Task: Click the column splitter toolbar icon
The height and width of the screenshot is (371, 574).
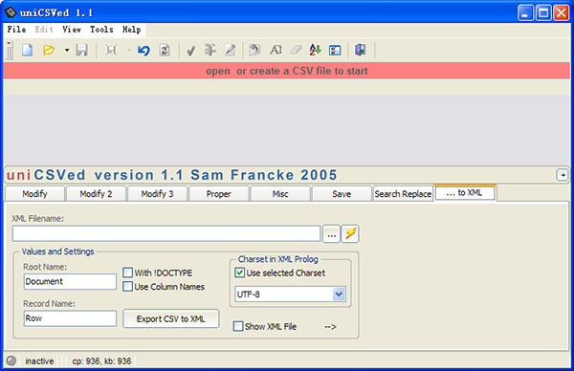Action: coord(210,50)
